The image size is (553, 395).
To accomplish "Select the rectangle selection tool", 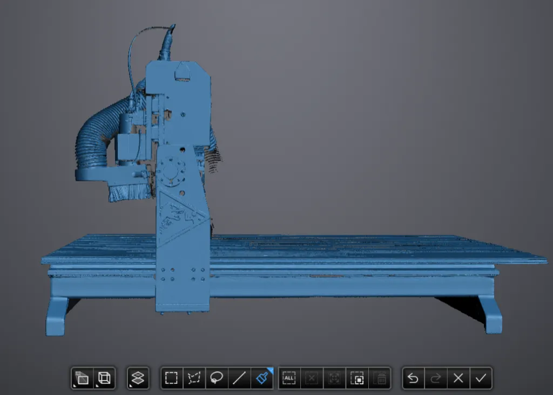I will 172,378.
